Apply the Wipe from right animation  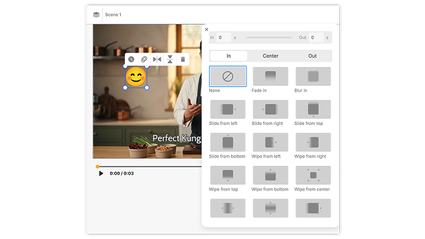(313, 142)
